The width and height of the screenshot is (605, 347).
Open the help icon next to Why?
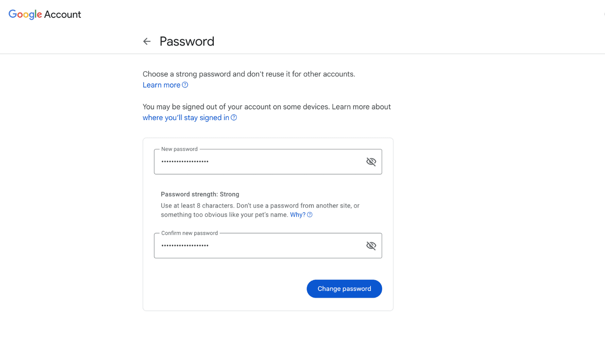(310, 214)
